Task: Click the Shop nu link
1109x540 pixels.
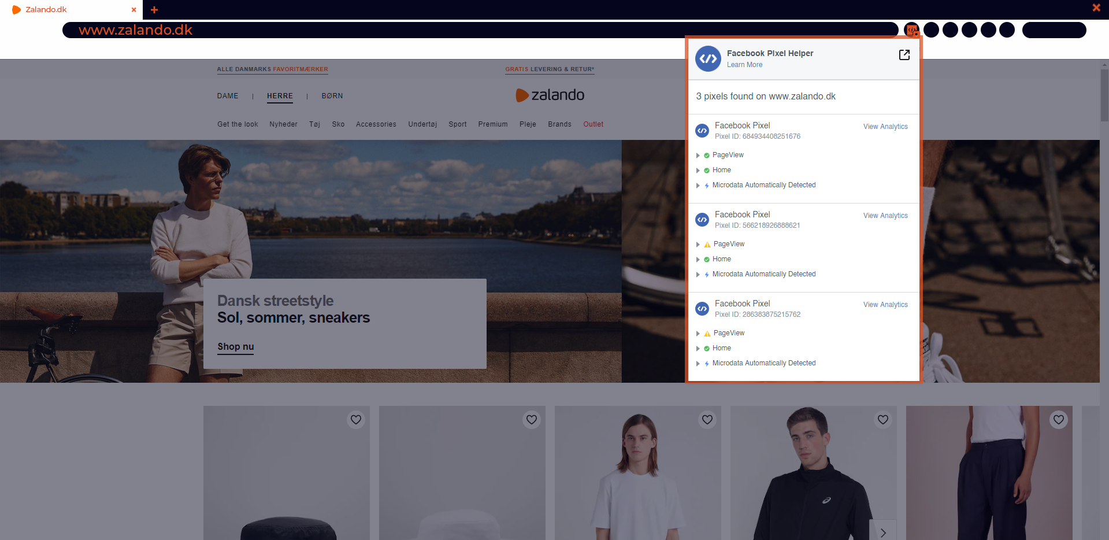Action: [x=236, y=347]
